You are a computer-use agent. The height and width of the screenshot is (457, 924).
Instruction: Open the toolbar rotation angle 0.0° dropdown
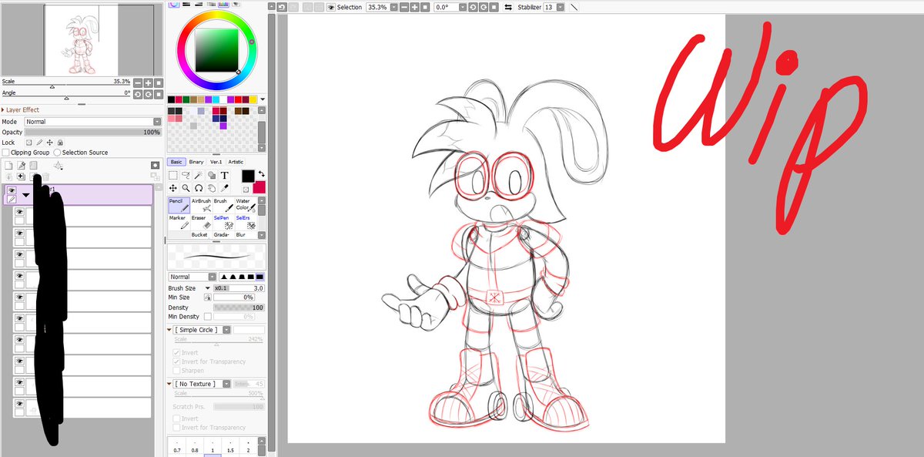point(462,7)
